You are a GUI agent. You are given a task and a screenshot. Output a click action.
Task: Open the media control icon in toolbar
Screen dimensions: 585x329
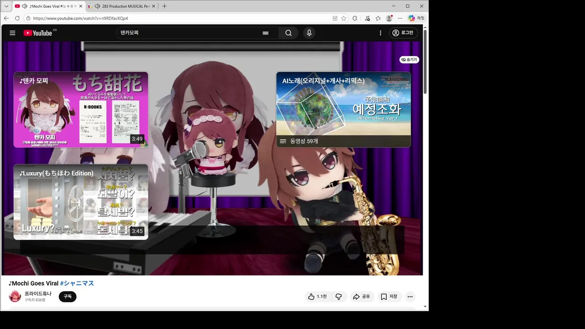tap(367, 18)
